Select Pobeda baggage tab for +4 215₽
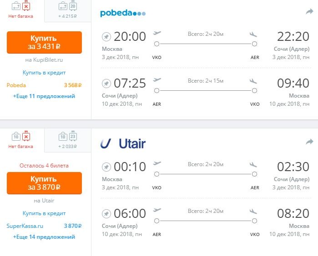This screenshot has width=318, height=256. coord(67,11)
